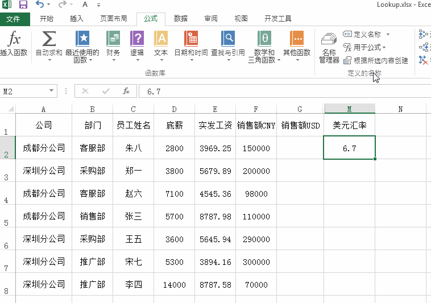Switch to the 视图 tab
The image size is (431, 303).
point(241,18)
